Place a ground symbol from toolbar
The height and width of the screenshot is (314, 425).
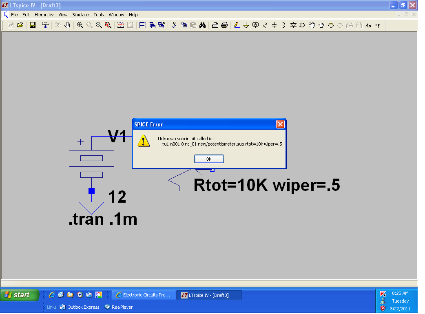[x=246, y=25]
